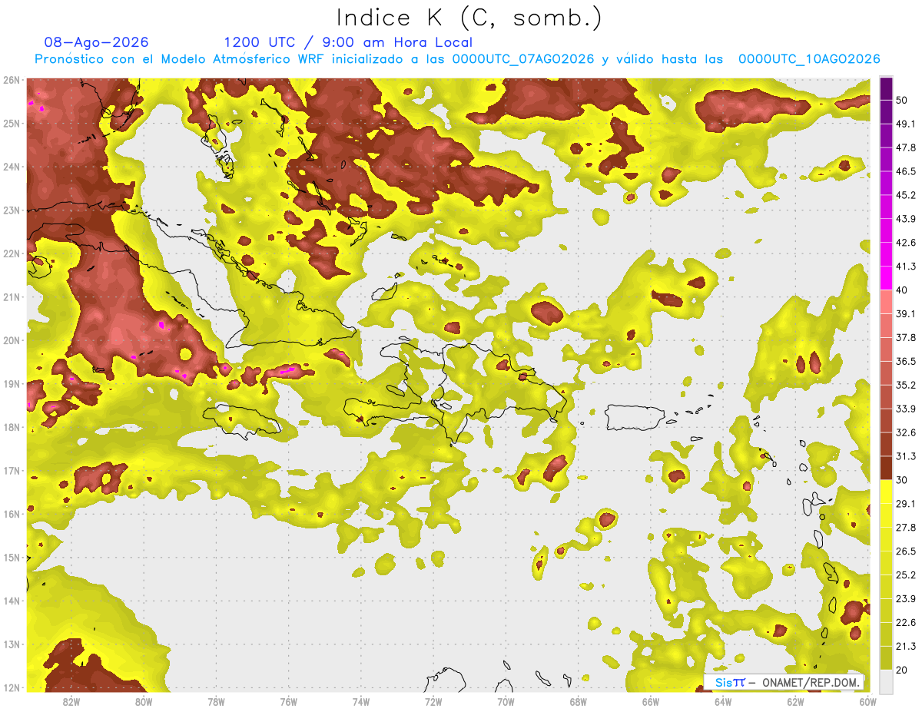Click the 49.1 value on the color scale
The height and width of the screenshot is (712, 922).
coord(906,123)
